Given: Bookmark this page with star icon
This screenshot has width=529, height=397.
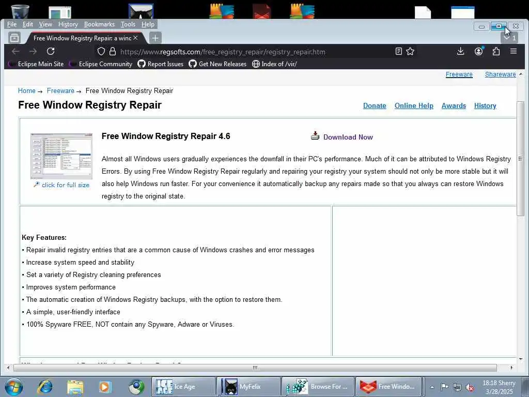Looking at the screenshot, I should [x=410, y=51].
